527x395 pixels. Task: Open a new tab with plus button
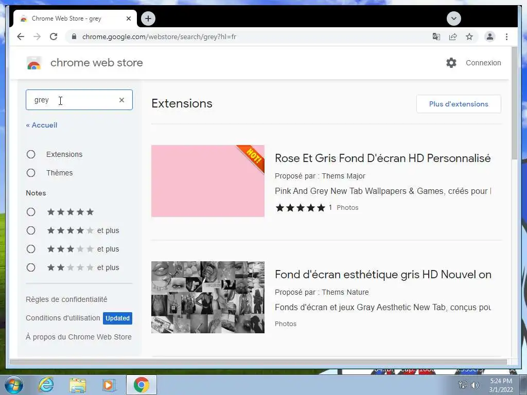point(148,19)
